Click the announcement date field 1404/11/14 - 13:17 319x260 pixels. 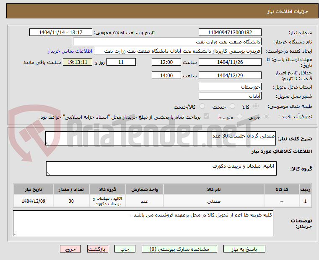click(x=61, y=33)
